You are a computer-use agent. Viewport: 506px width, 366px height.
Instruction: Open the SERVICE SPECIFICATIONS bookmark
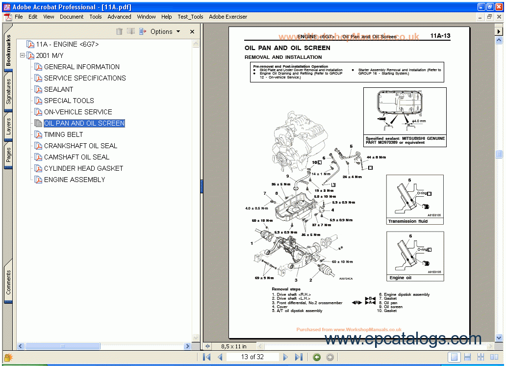[85, 78]
